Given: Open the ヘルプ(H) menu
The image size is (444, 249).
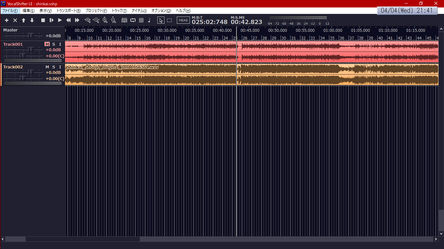Looking at the screenshot, I should point(183,11).
